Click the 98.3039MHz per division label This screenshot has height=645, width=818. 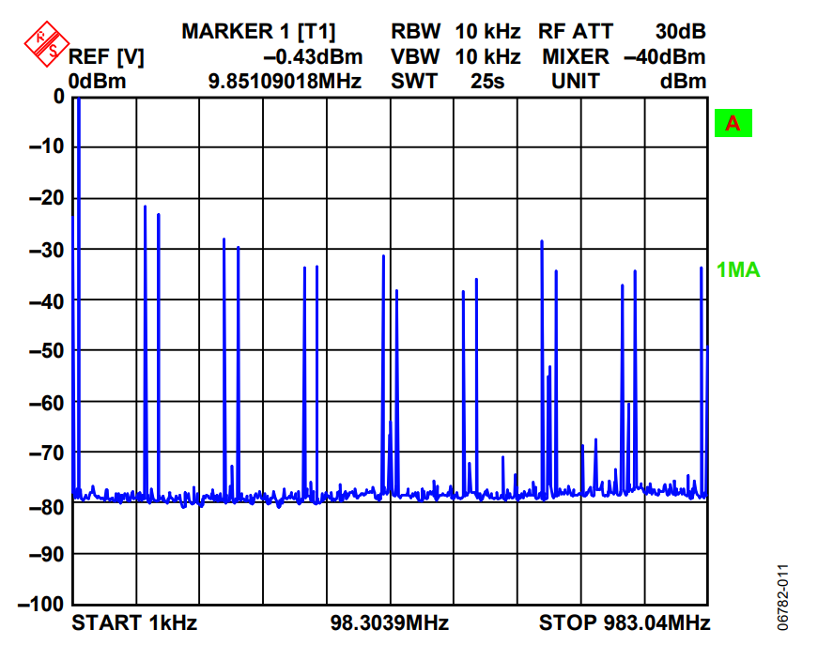pos(389,622)
